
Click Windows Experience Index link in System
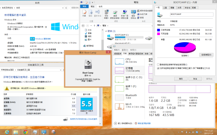(43, 39)
